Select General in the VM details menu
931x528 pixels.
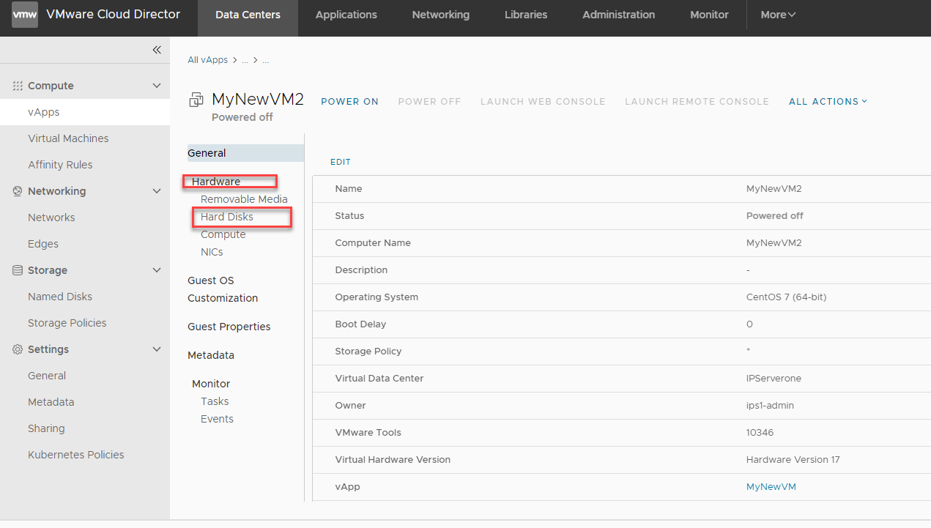[x=245, y=153]
